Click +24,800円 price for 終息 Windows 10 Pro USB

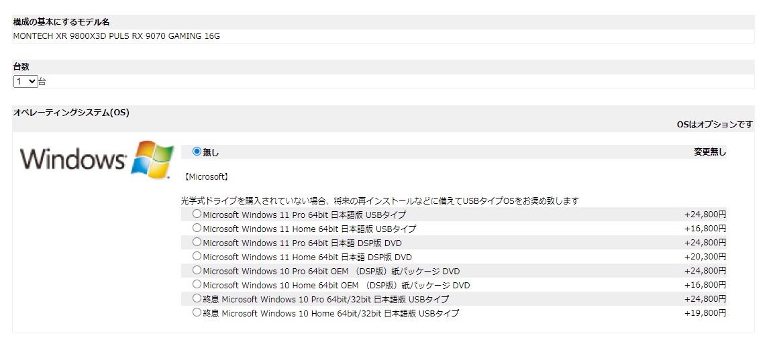coord(705,298)
